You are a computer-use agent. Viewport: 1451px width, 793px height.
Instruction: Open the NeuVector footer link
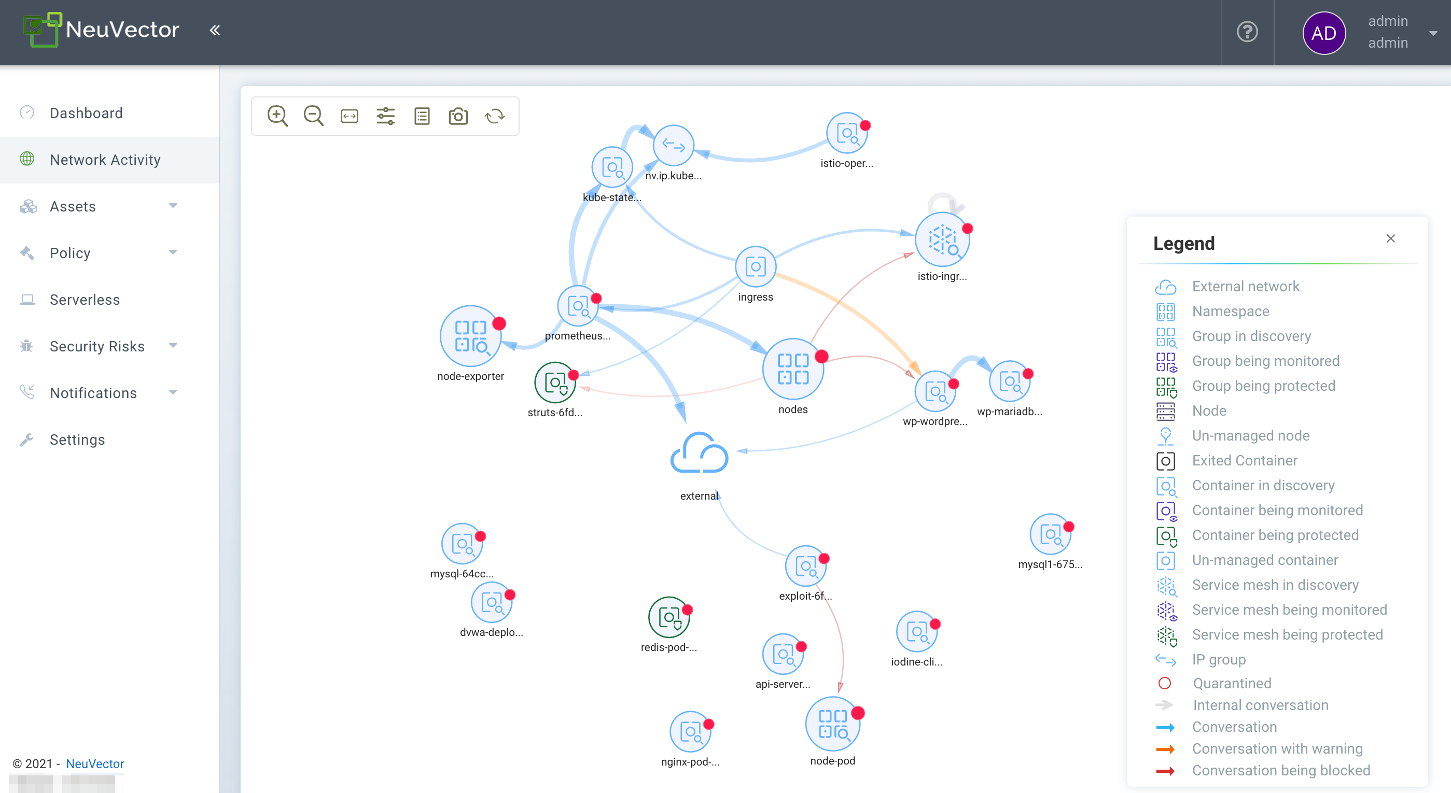tap(94, 763)
